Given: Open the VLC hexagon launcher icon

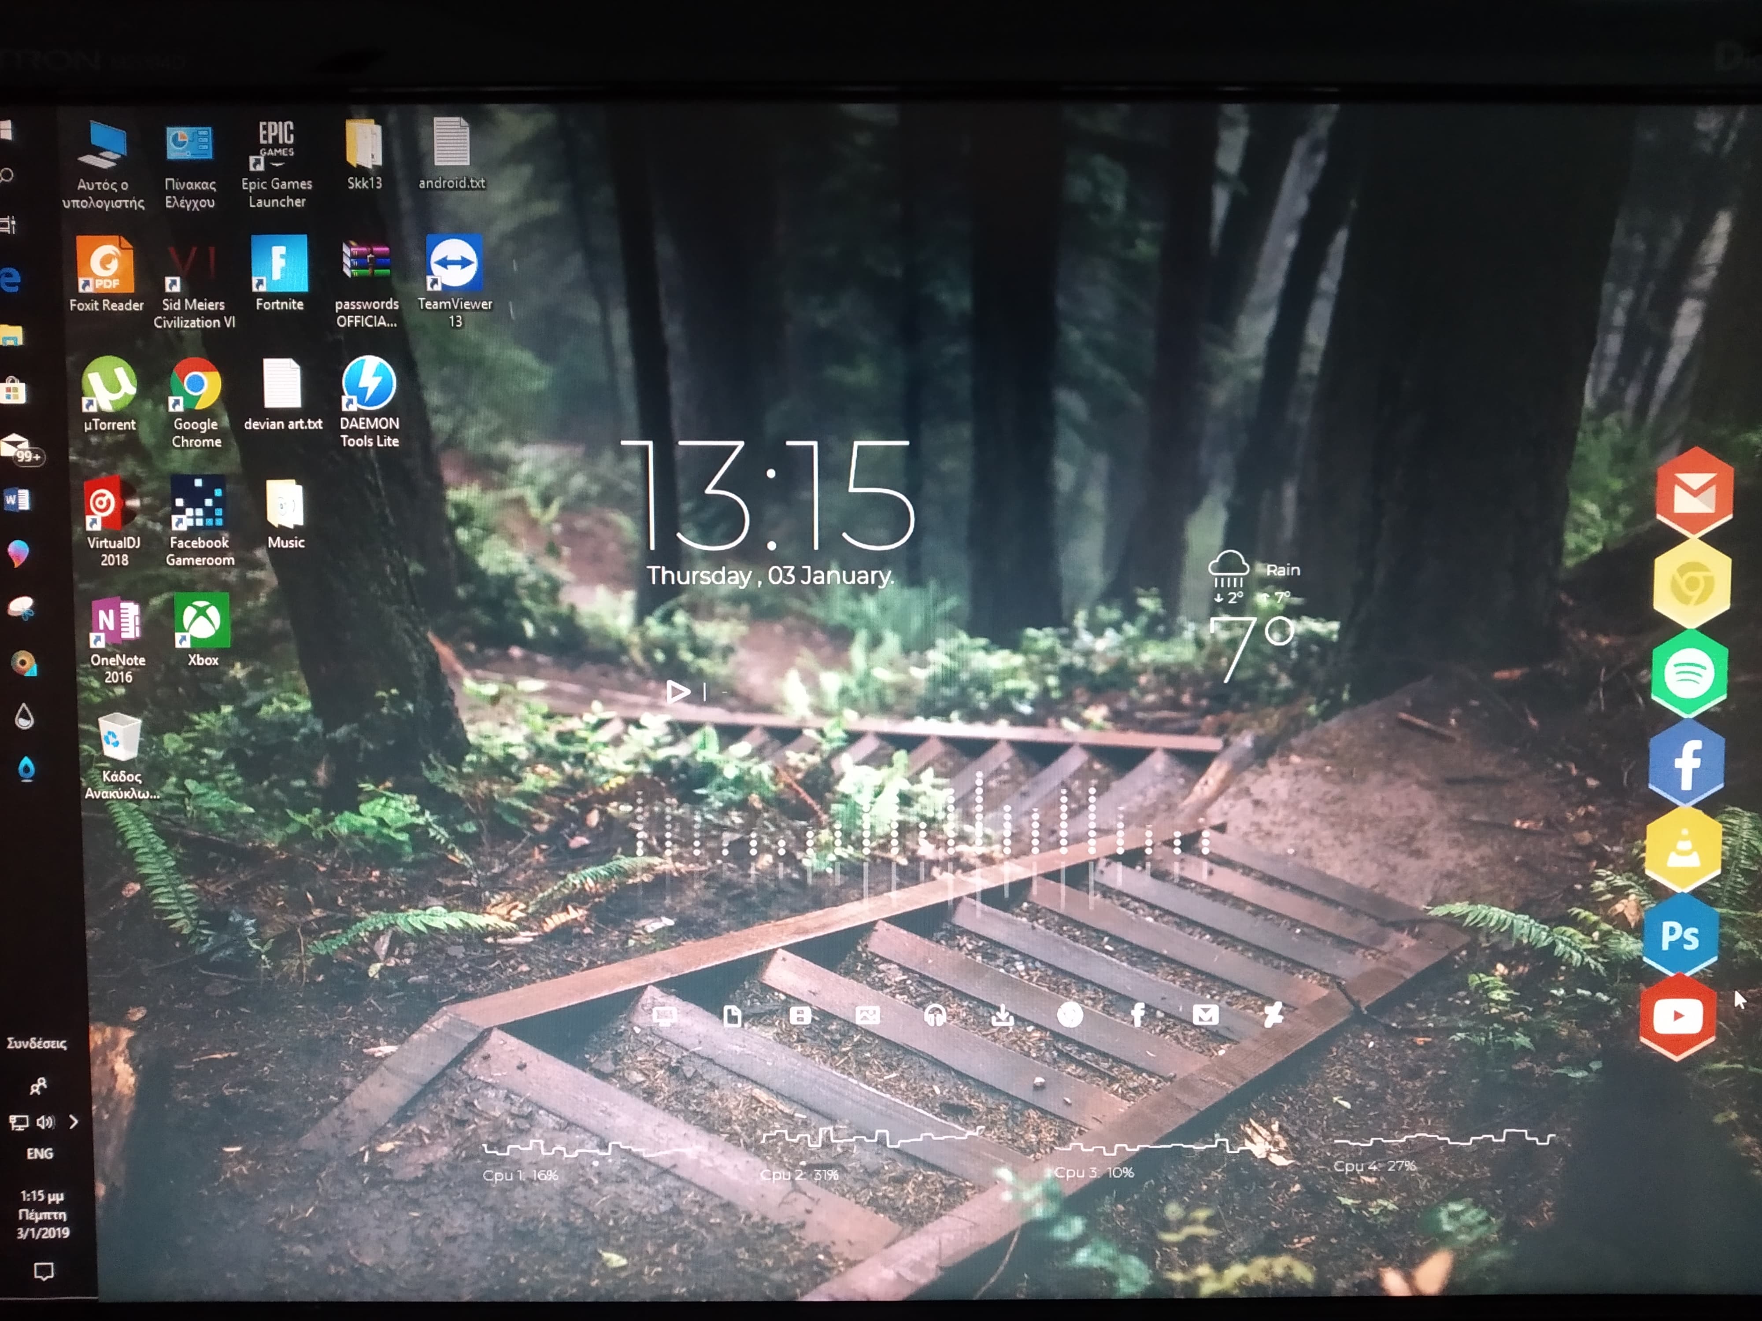Looking at the screenshot, I should tap(1683, 849).
